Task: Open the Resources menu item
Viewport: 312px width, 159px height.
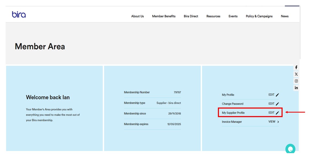Action: 213,16
